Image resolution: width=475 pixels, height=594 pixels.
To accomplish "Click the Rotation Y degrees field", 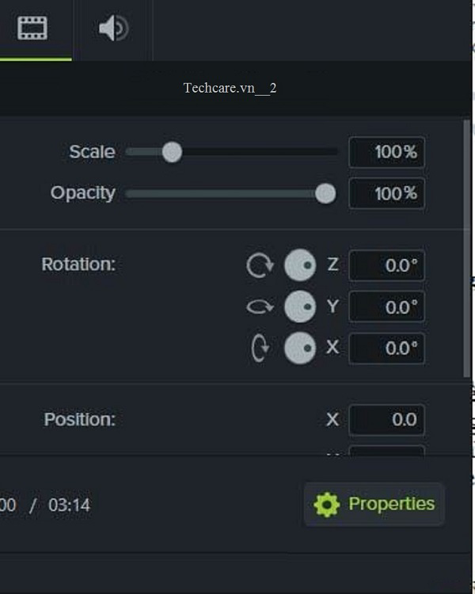I will coord(386,307).
